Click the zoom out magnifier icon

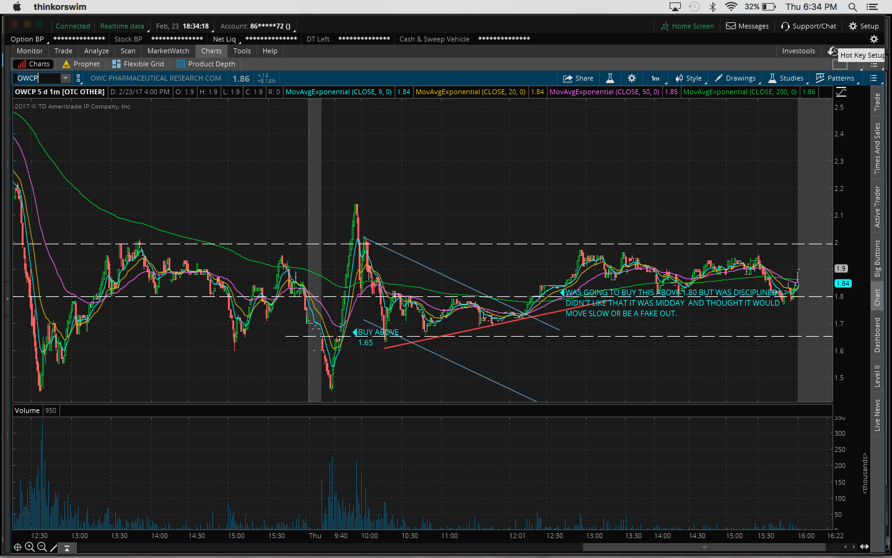pyautogui.click(x=42, y=547)
